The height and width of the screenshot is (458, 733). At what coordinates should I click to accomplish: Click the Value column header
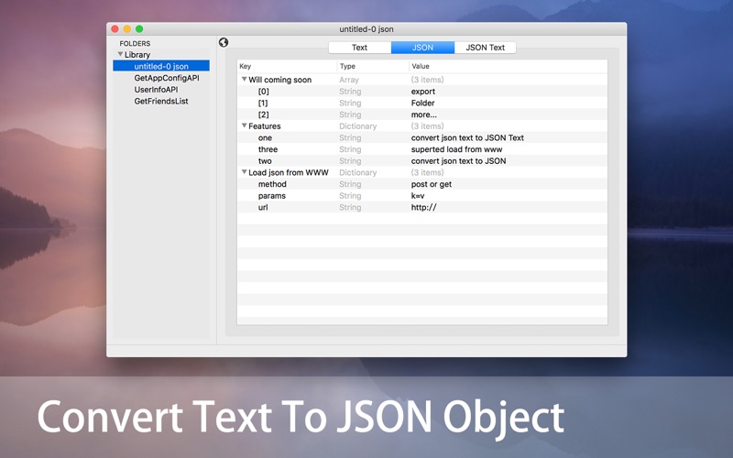pyautogui.click(x=509, y=66)
